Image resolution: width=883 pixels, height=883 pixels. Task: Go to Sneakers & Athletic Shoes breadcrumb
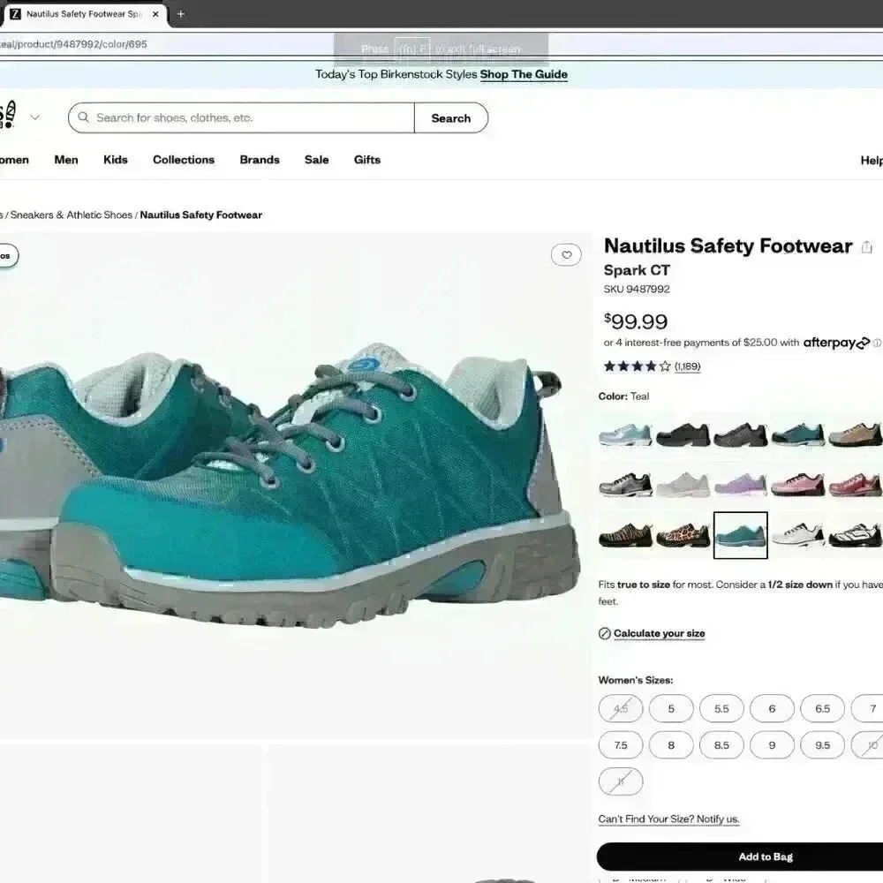[x=72, y=215]
